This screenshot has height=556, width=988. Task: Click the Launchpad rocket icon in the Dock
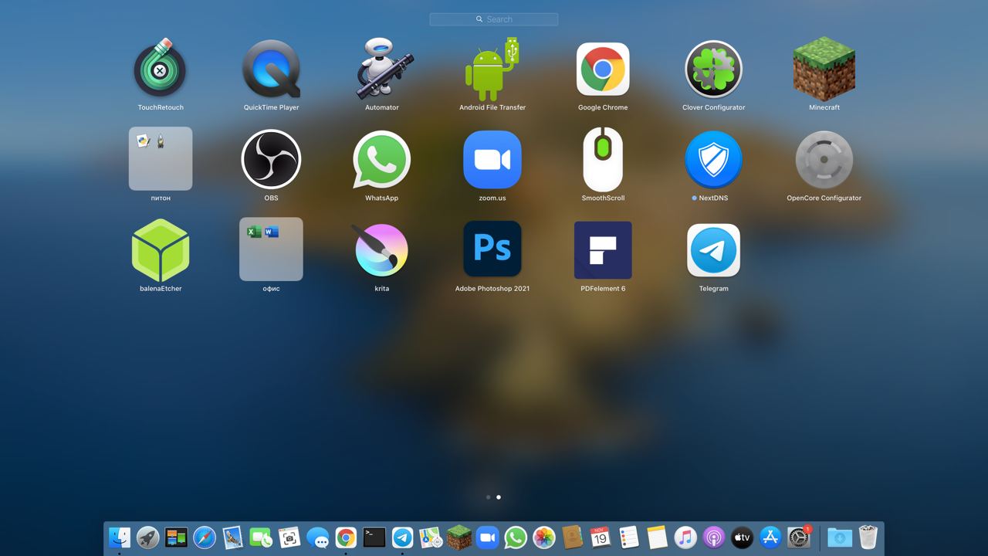click(x=148, y=537)
